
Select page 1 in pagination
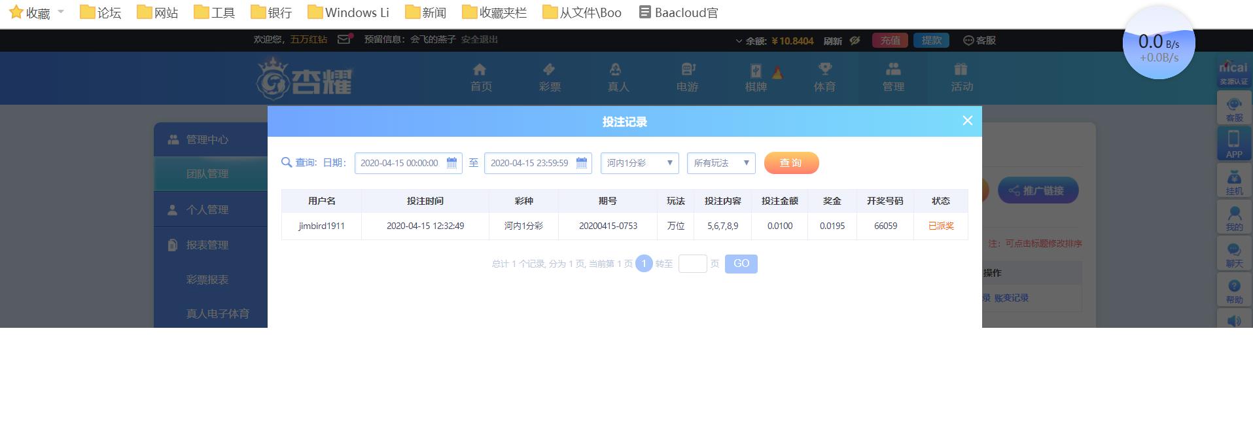[x=644, y=264]
